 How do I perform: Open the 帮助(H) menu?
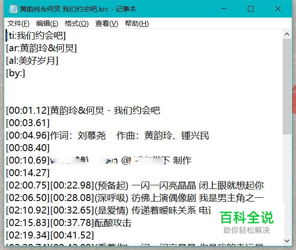[137, 24]
